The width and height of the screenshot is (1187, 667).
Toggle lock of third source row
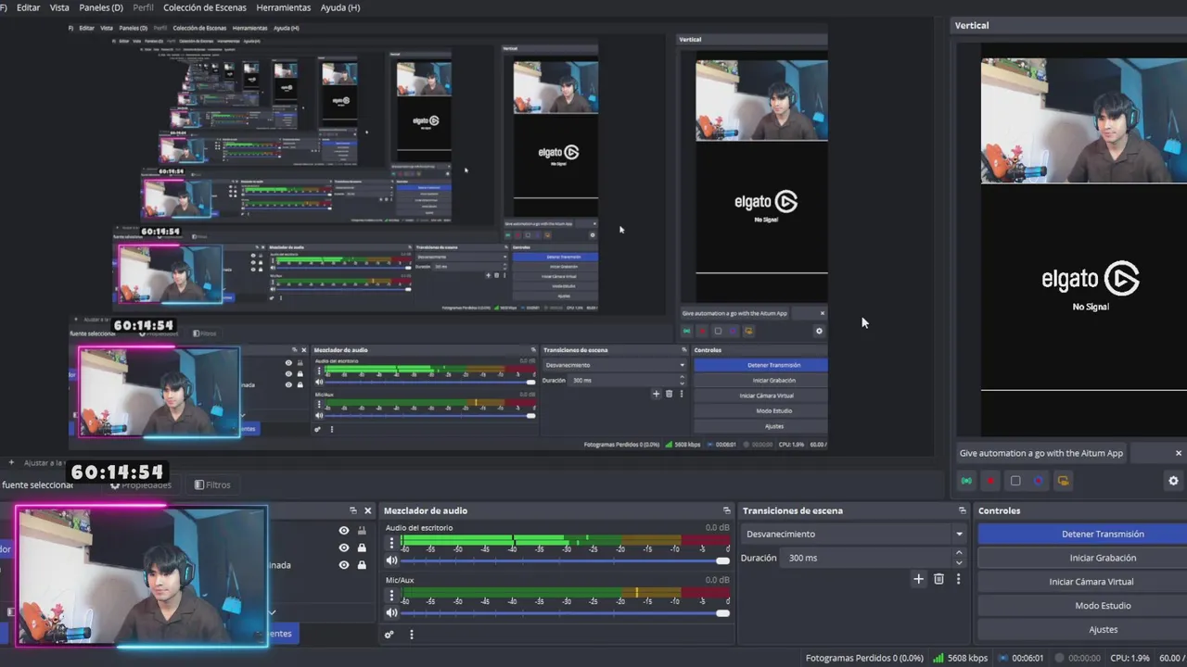click(x=362, y=565)
